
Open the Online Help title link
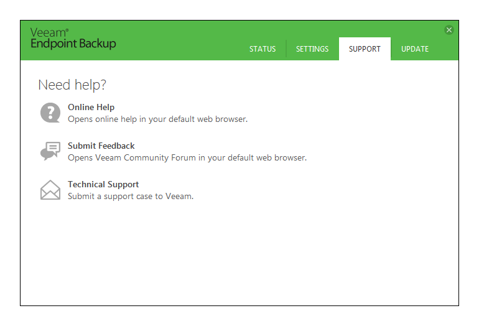point(91,107)
